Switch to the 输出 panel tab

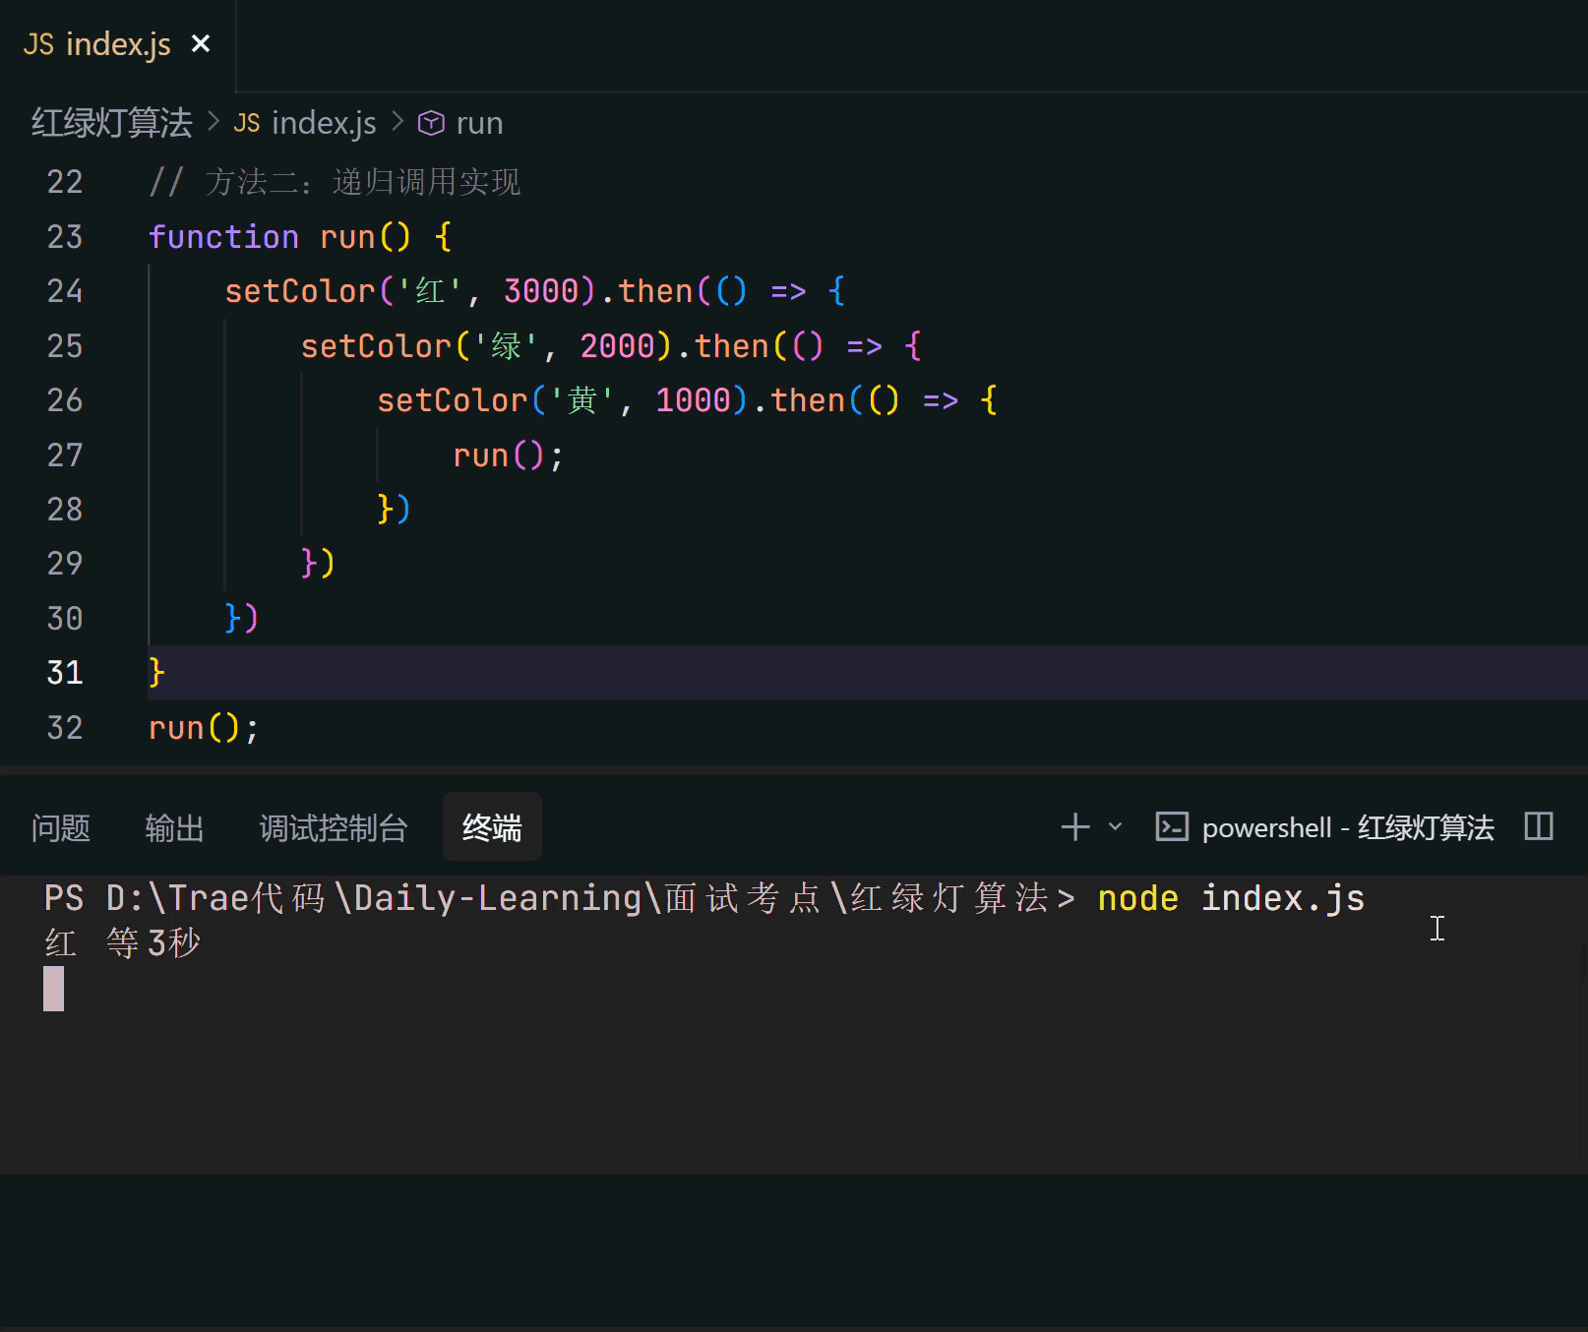(174, 828)
